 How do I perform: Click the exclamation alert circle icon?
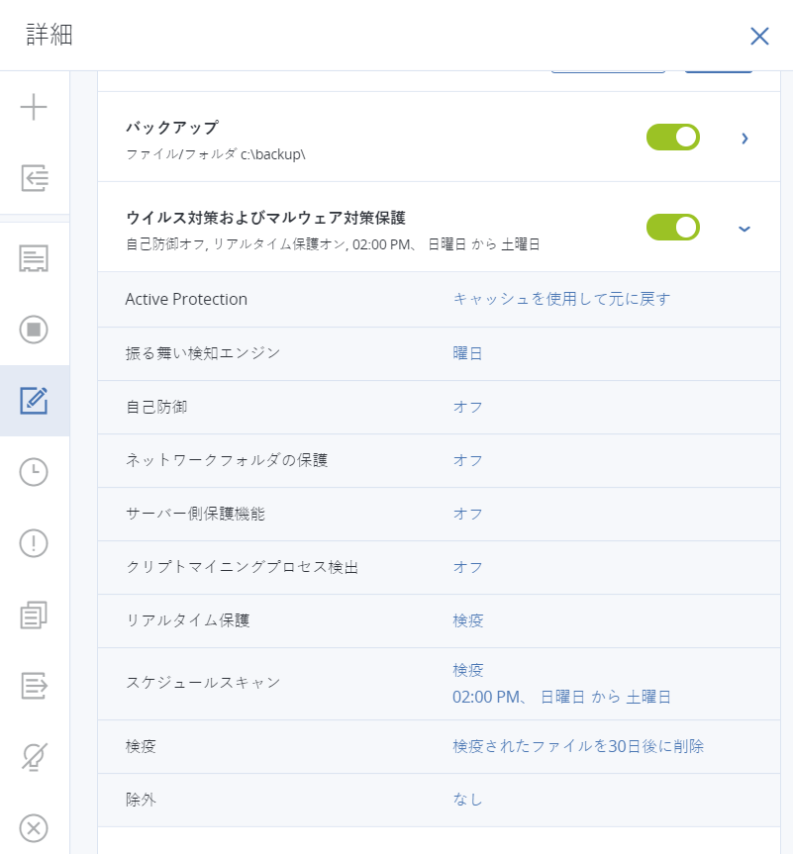(x=34, y=543)
